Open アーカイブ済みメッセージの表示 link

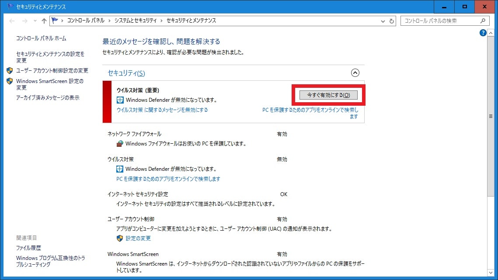(x=48, y=98)
